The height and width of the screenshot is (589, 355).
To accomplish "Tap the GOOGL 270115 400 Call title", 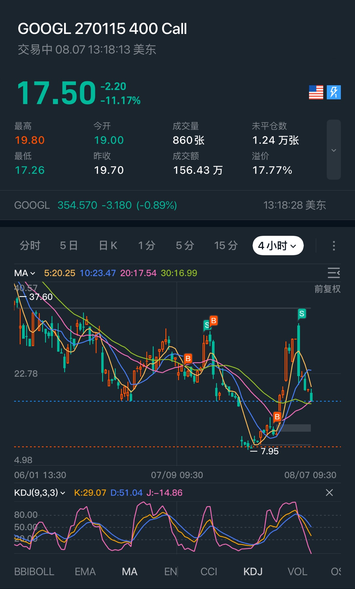I will point(102,29).
